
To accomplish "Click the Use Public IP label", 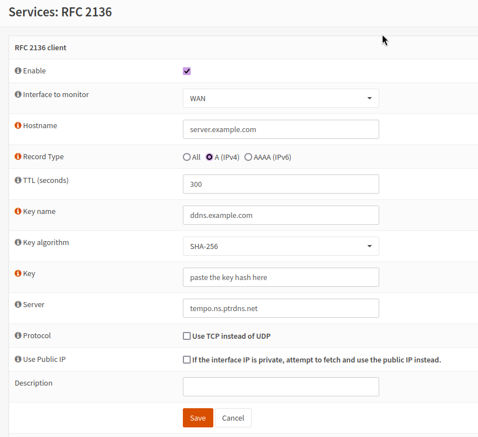I will coord(44,359).
